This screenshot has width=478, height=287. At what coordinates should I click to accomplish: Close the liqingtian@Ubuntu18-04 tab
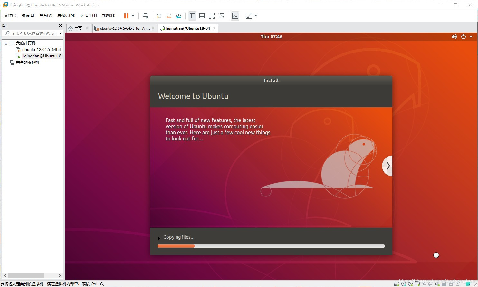[214, 28]
